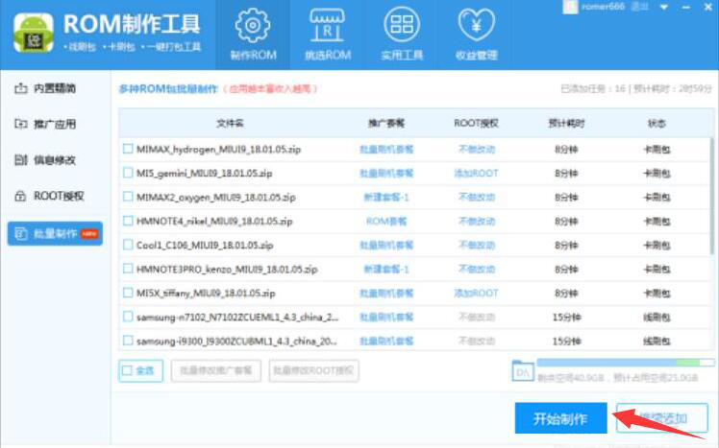
Task: Open 内置精简 in the sidebar
Action: click(x=55, y=88)
